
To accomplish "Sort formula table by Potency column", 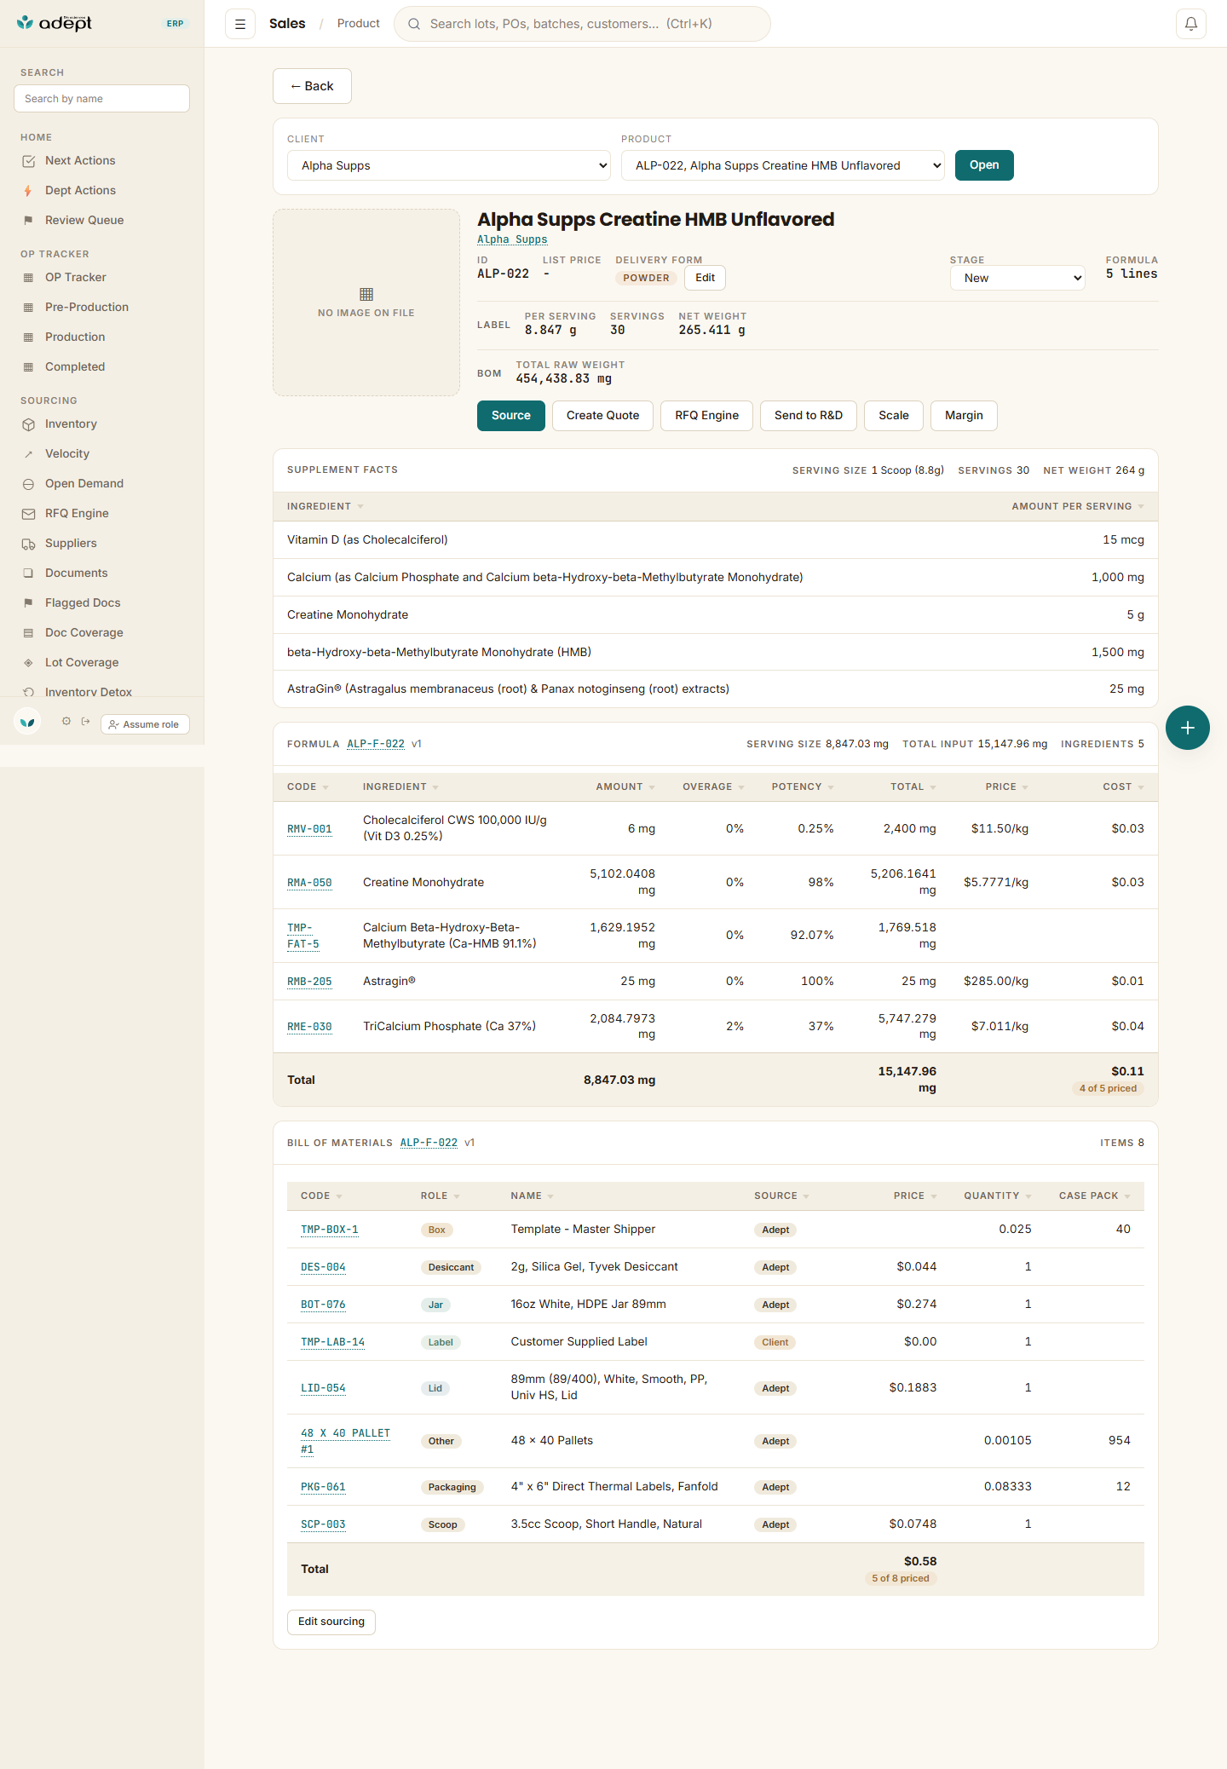I will click(803, 787).
